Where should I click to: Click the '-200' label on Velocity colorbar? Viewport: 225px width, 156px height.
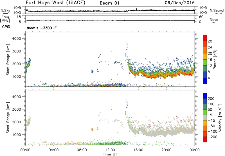click(x=212, y=137)
